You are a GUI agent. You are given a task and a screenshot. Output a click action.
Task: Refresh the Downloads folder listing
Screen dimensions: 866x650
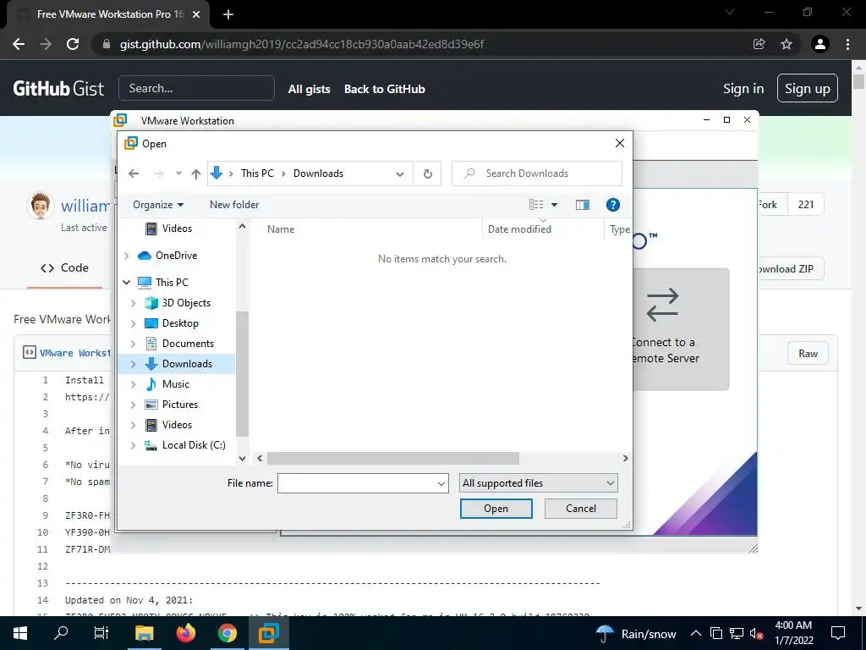(x=427, y=174)
